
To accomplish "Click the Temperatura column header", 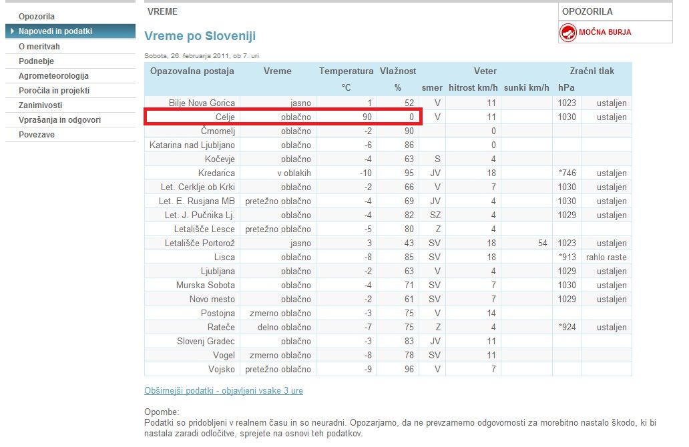I will 347,71.
